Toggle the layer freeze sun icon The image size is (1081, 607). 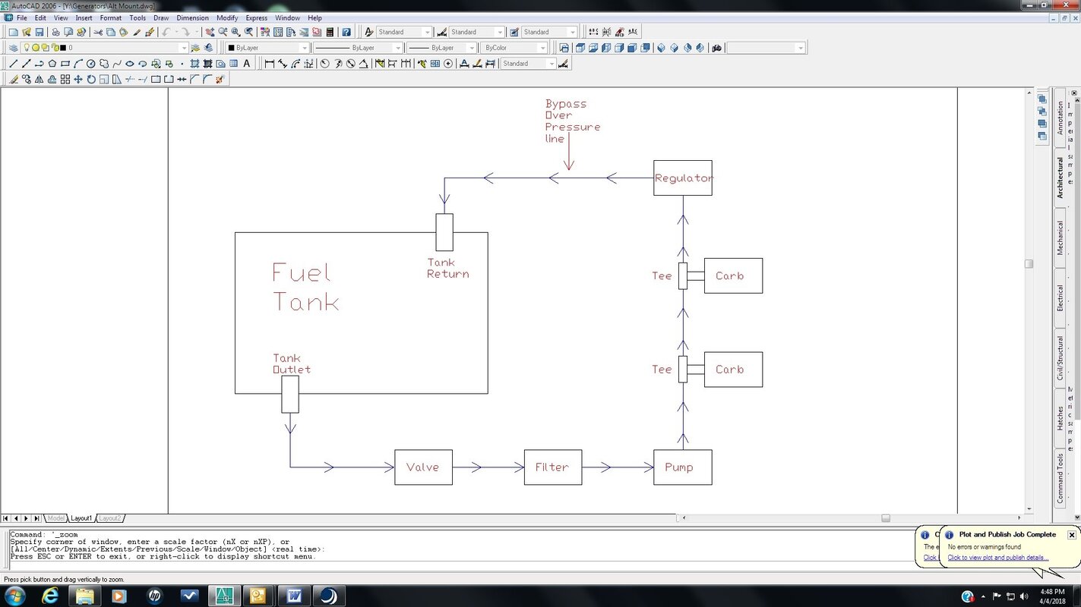click(36, 48)
